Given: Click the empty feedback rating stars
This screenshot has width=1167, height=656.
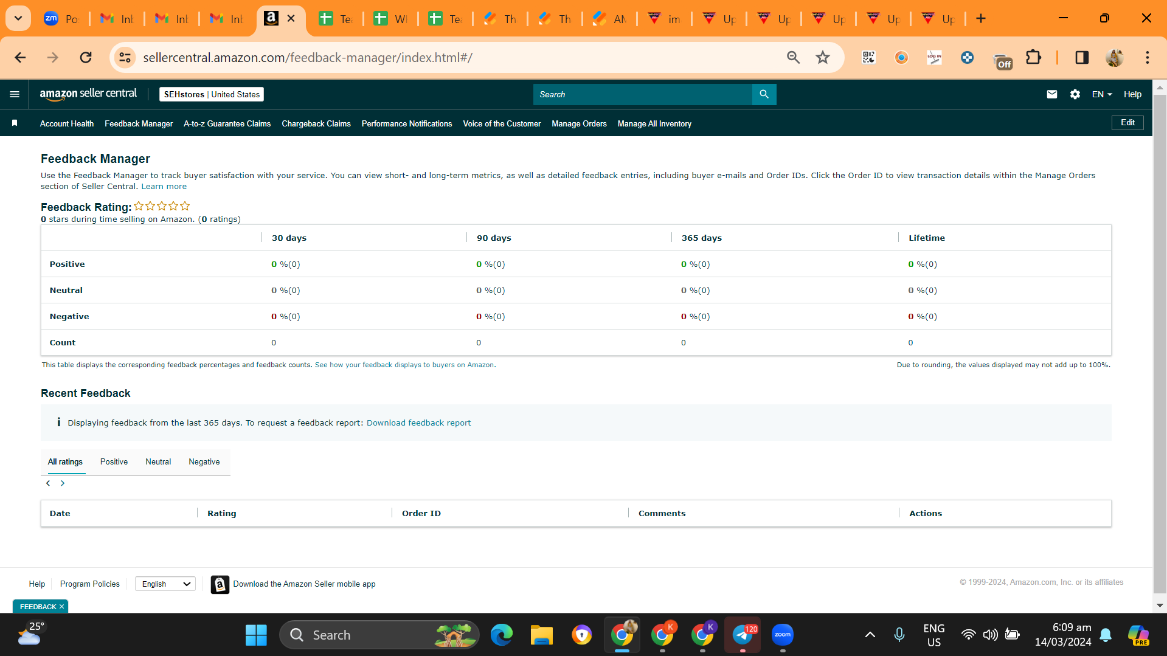Looking at the screenshot, I should pos(162,206).
